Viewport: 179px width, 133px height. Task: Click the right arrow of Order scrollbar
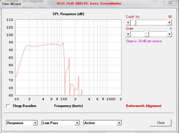pyautogui.click(x=169, y=34)
